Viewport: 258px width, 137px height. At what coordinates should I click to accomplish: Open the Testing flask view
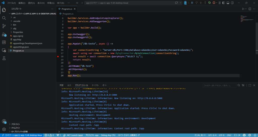click(x=4, y=58)
